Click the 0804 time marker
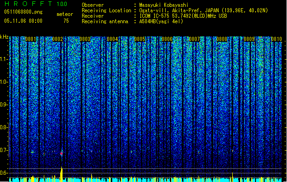 coord(112,39)
